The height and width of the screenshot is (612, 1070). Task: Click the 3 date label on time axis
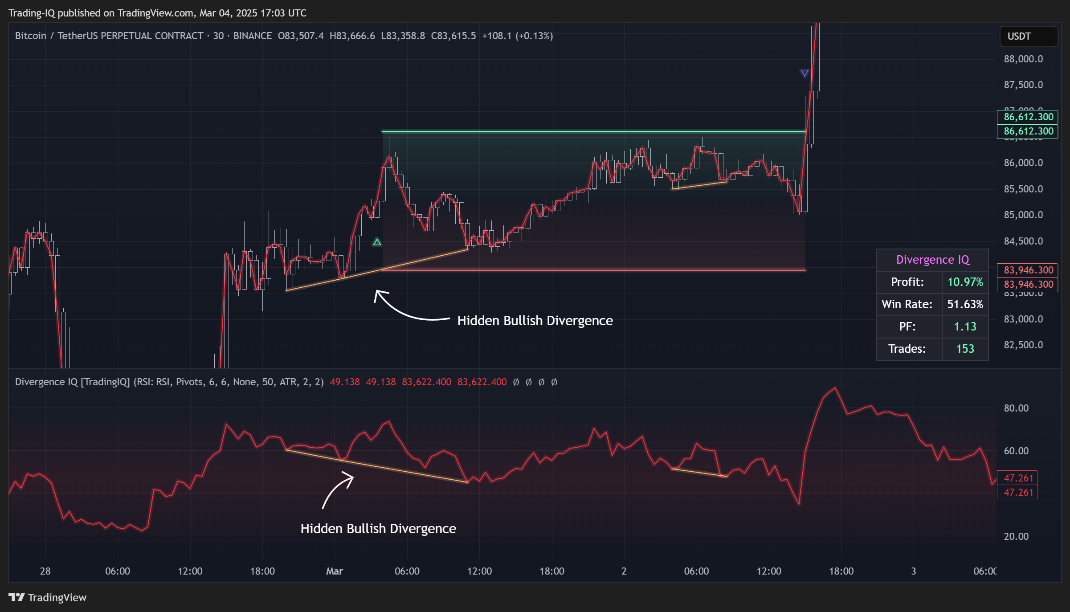(913, 571)
